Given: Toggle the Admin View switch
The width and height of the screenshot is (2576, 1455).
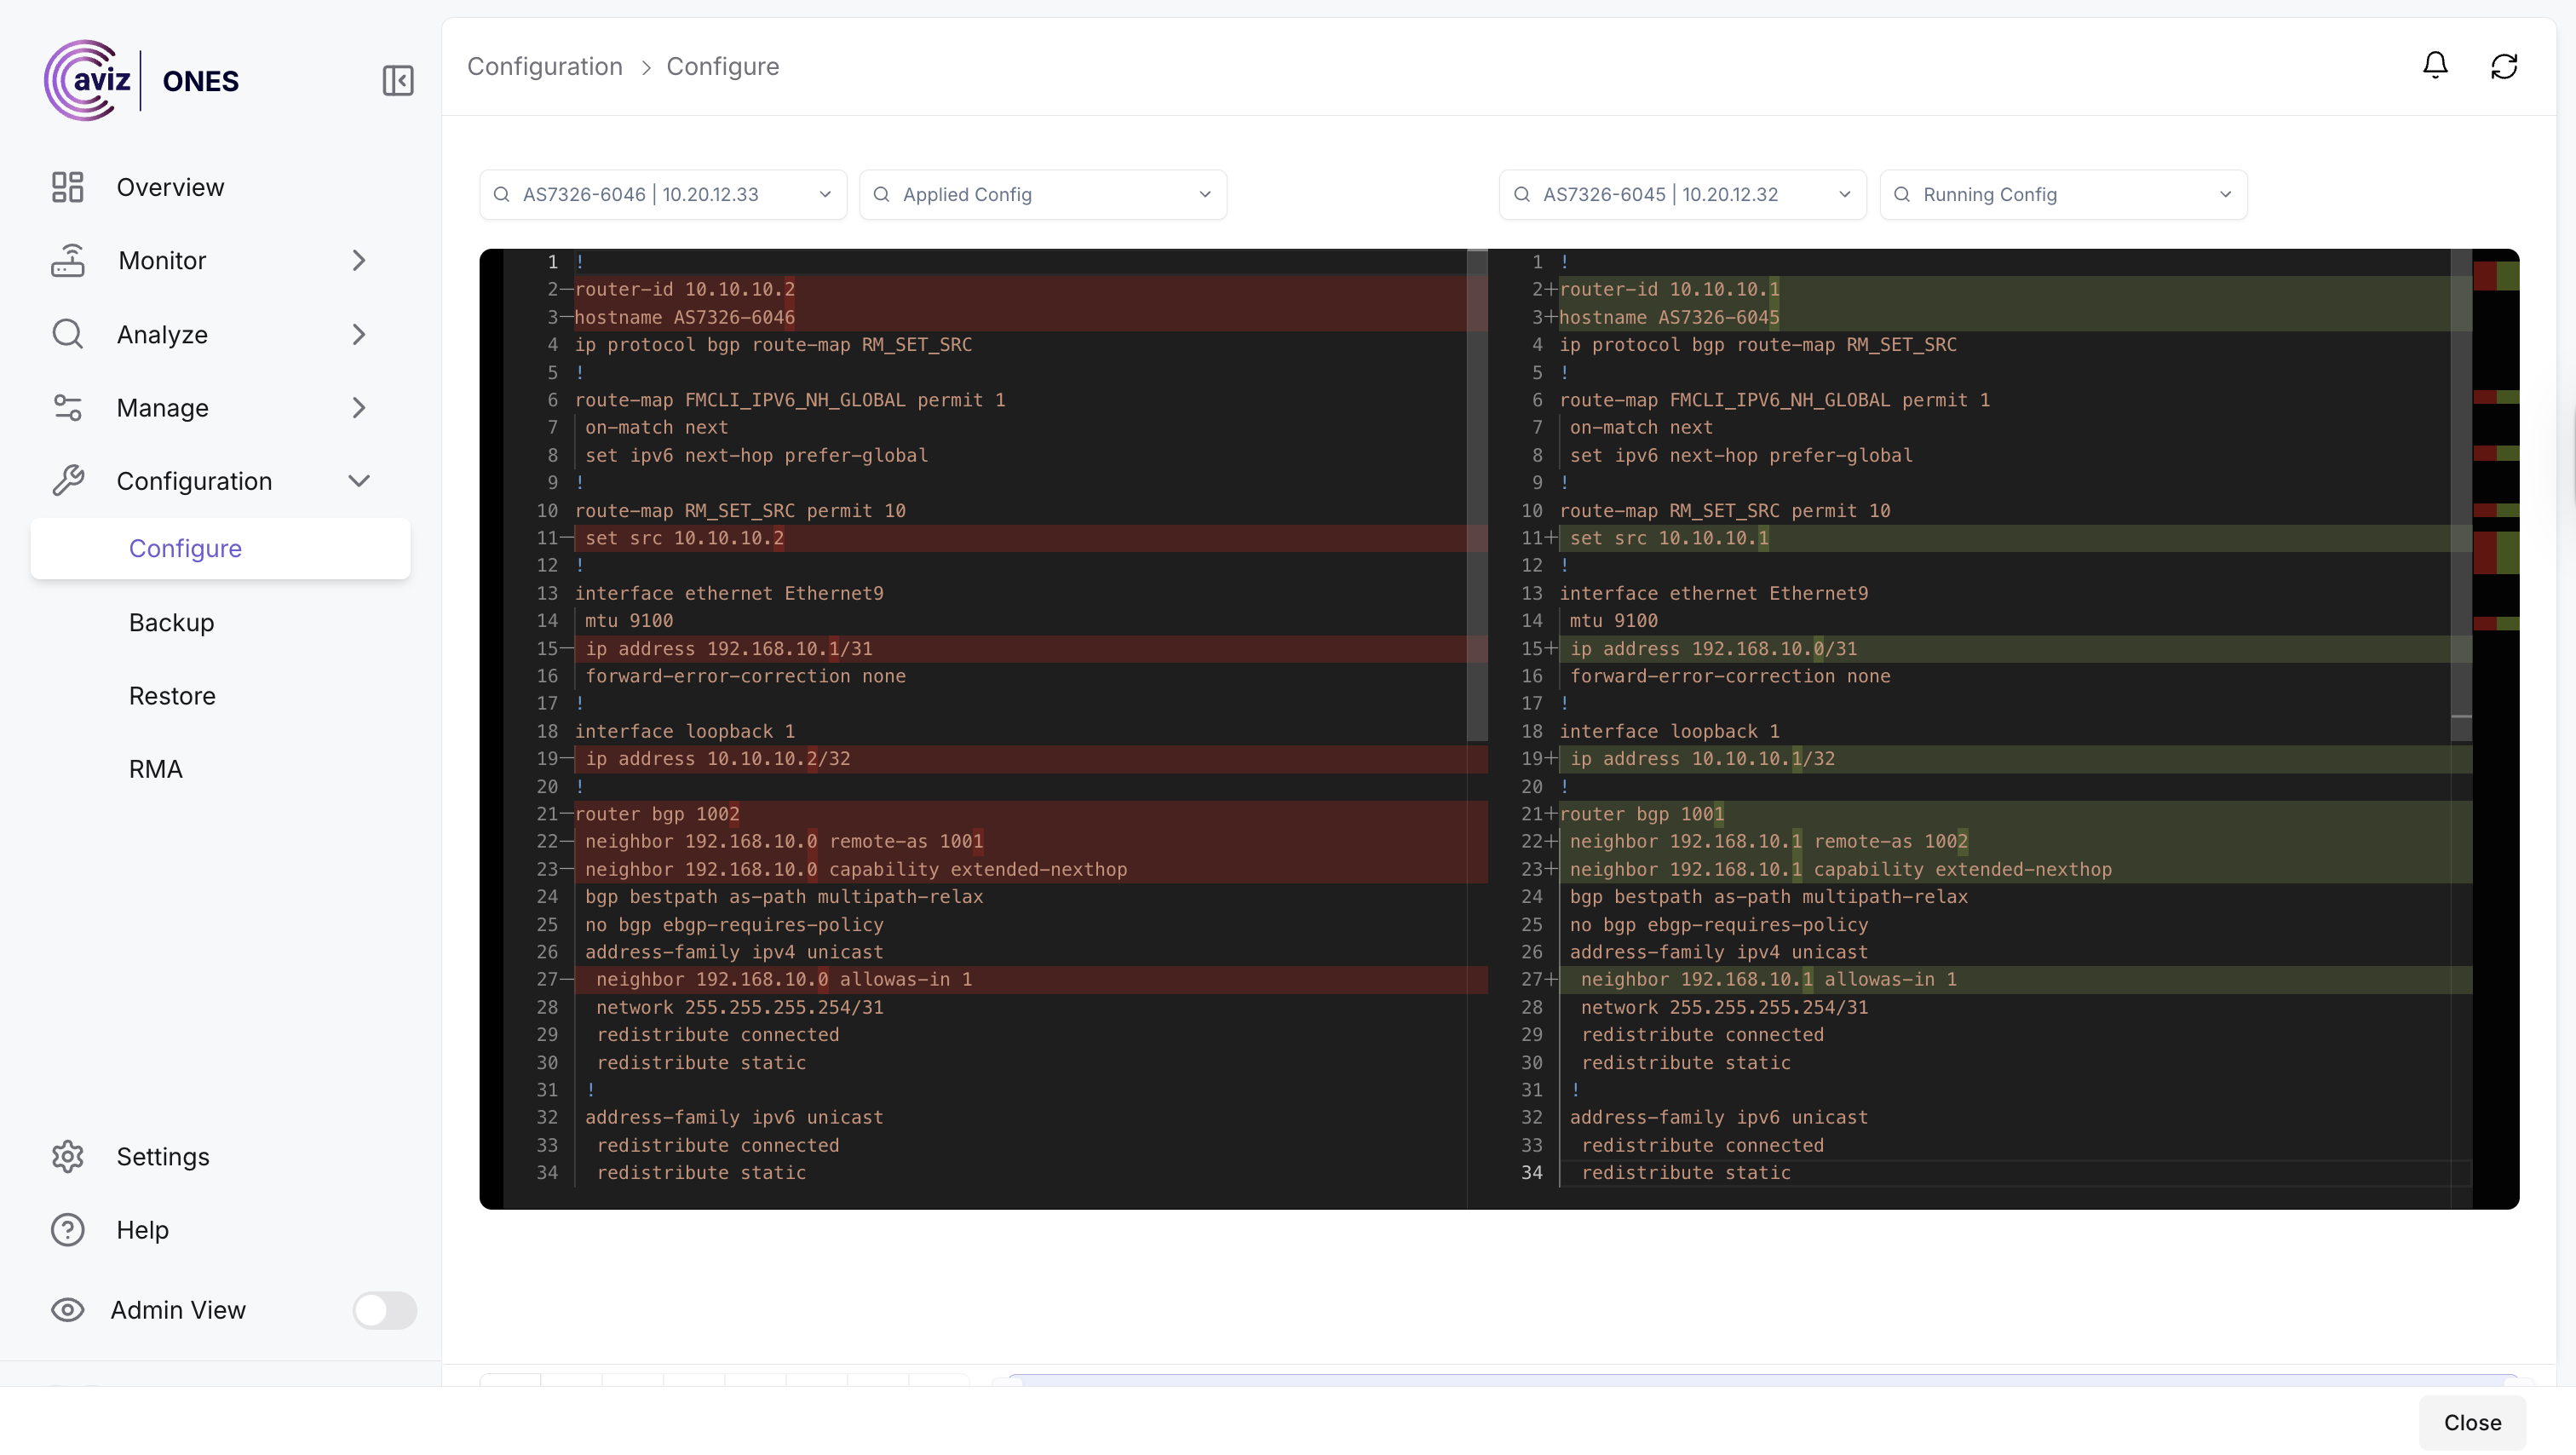Looking at the screenshot, I should pyautogui.click(x=384, y=1310).
